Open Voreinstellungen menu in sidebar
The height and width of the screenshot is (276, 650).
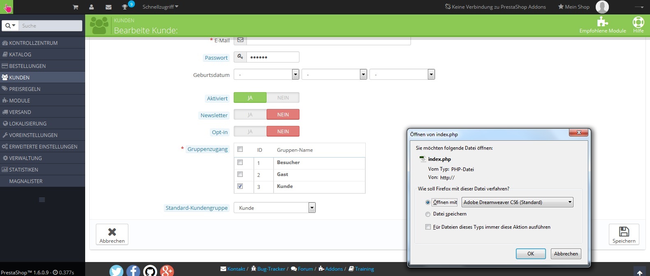[x=42, y=135]
